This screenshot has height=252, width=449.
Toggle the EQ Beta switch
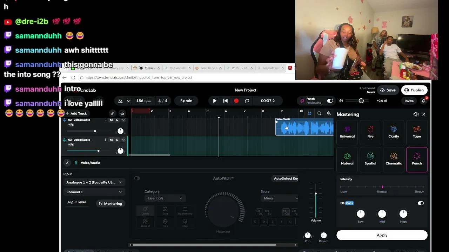click(421, 203)
